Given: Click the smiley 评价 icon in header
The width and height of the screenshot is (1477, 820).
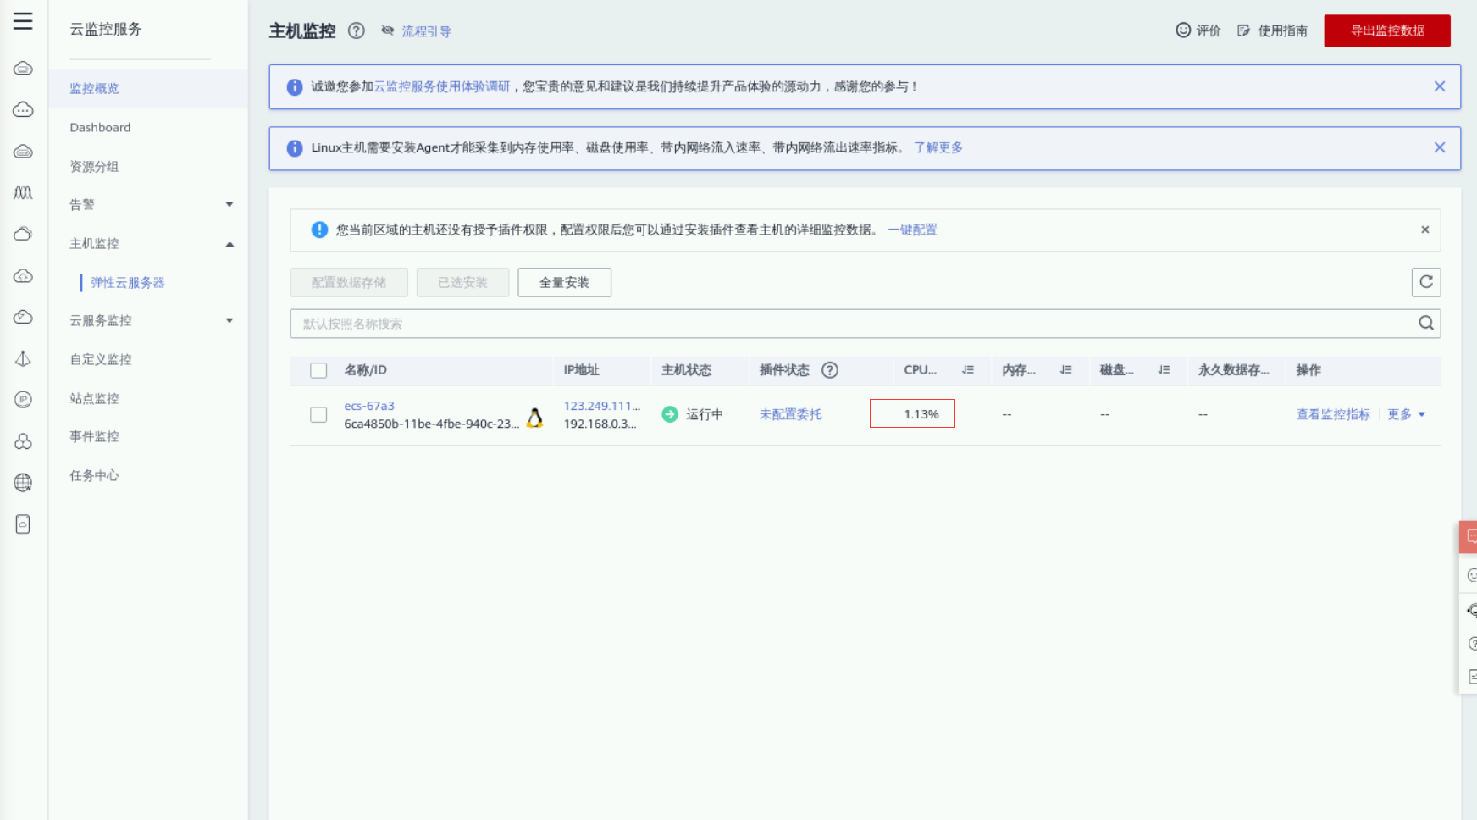Looking at the screenshot, I should (1183, 30).
